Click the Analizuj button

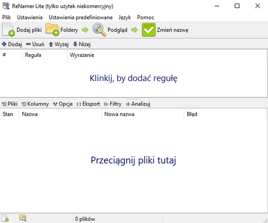(138, 104)
